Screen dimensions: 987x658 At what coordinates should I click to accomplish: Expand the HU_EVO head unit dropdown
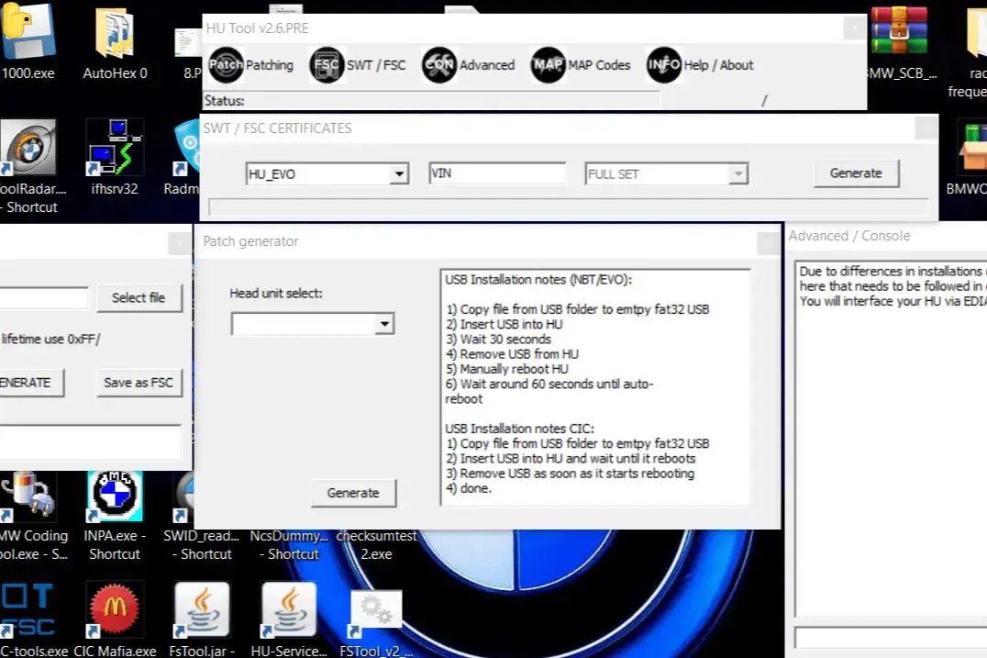[398, 173]
